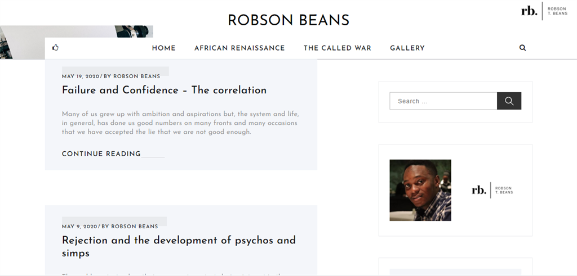Click the rb. logo at top right
The width and height of the screenshot is (577, 276).
544,11
